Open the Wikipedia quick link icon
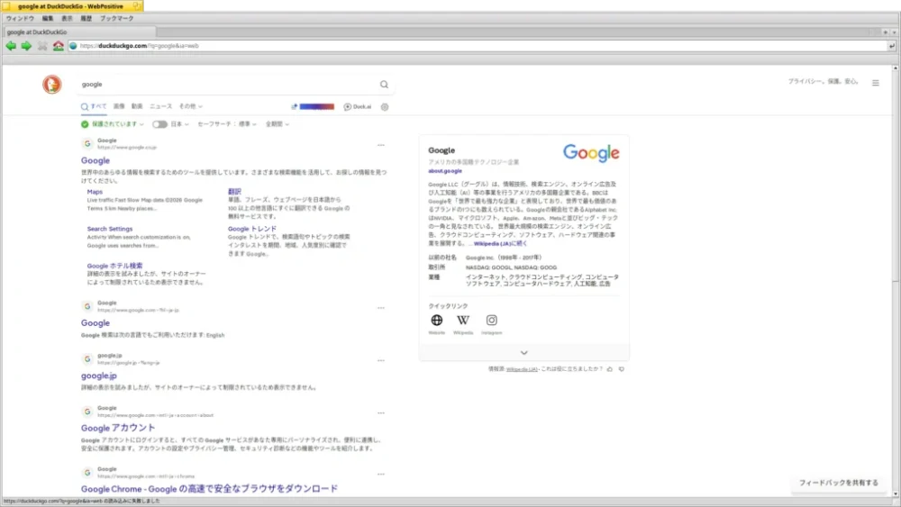 (463, 320)
